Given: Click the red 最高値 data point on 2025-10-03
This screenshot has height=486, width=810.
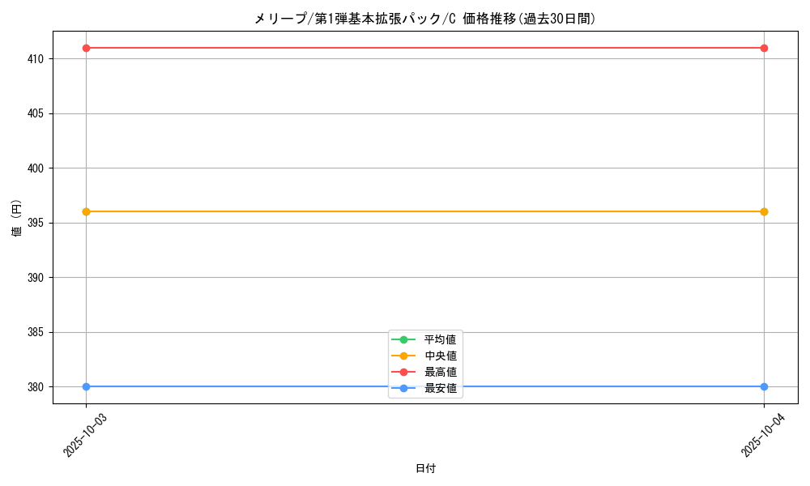Looking at the screenshot, I should [x=86, y=48].
